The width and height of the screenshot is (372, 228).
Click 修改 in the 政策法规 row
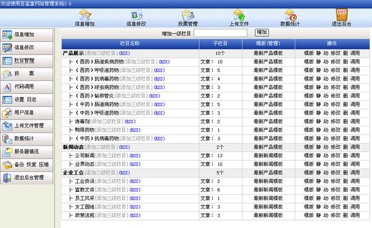[x=336, y=215]
